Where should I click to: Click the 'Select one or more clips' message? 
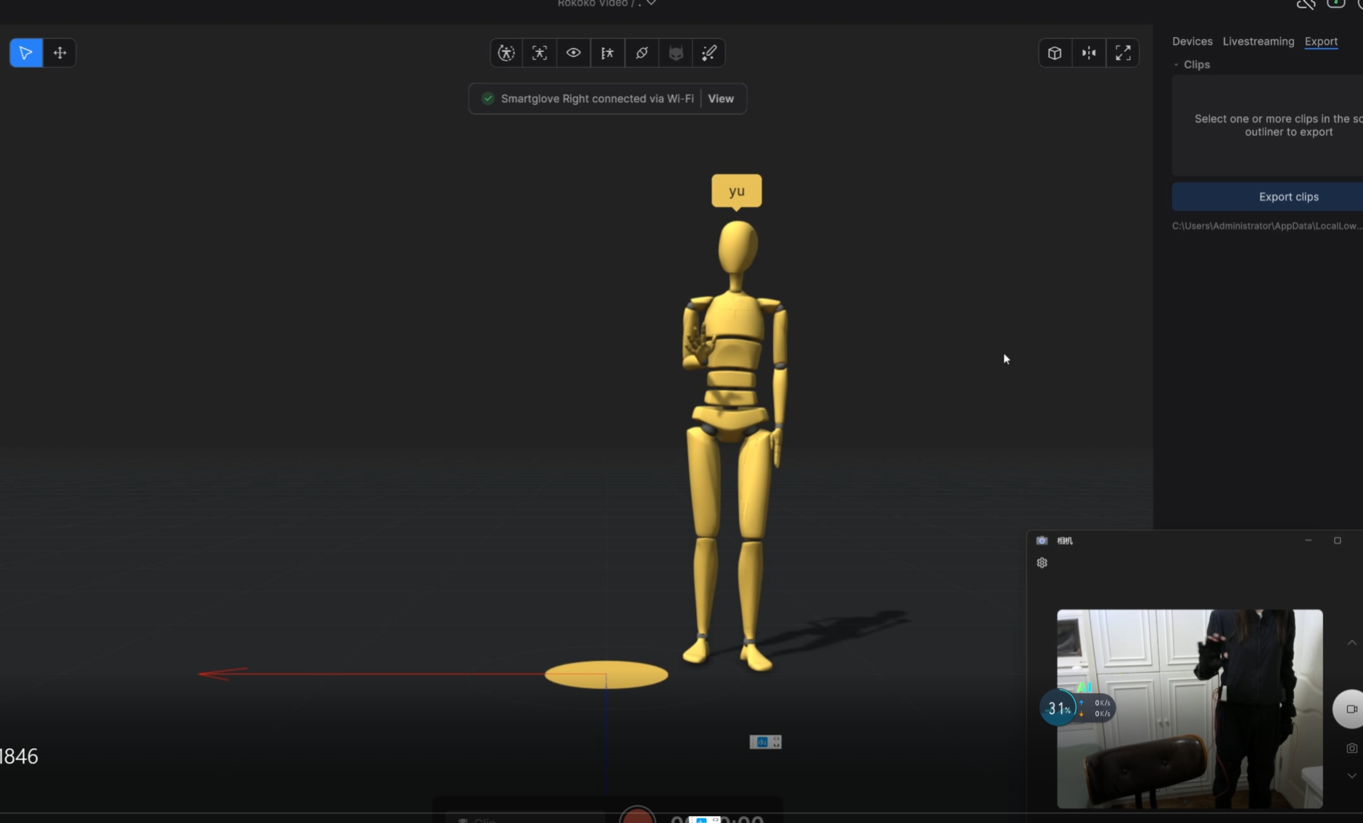point(1278,126)
